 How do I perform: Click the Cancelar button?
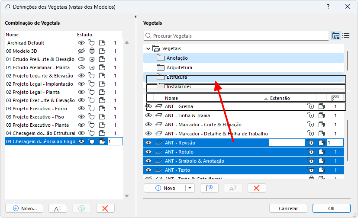click(x=288, y=208)
